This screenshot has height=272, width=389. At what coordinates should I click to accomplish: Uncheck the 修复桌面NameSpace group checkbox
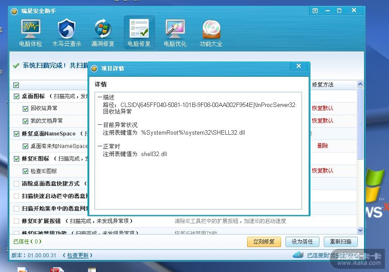(17, 134)
